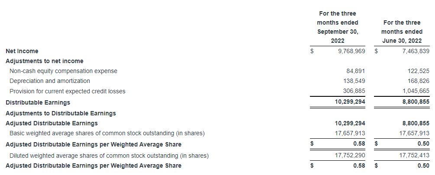Click the Non-cash equity compensation expense label
The width and height of the screenshot is (435, 175).
point(63,71)
